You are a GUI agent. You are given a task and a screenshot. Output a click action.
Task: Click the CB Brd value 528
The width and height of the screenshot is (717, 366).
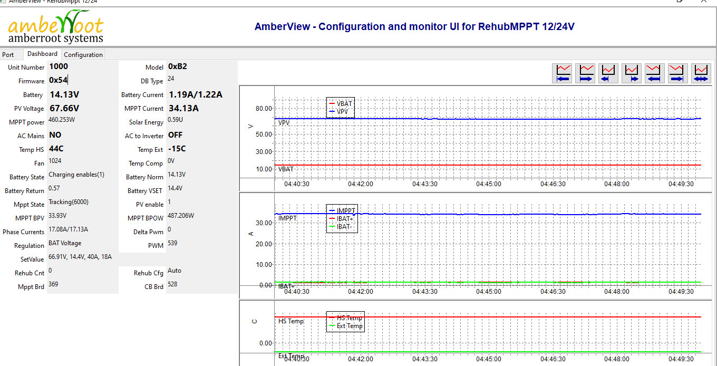tap(172, 284)
